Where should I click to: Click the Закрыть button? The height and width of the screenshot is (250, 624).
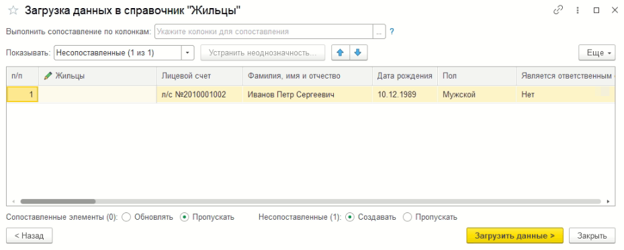click(x=592, y=236)
